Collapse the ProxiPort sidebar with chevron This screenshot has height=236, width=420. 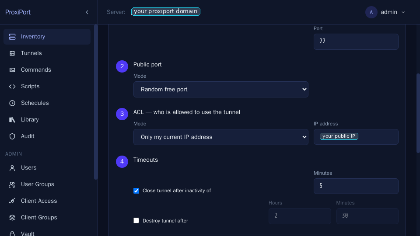[87, 12]
